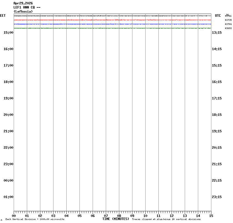The height and width of the screenshot is (223, 233).
Task: Click the black seismic trace line
Action: coord(112,16)
